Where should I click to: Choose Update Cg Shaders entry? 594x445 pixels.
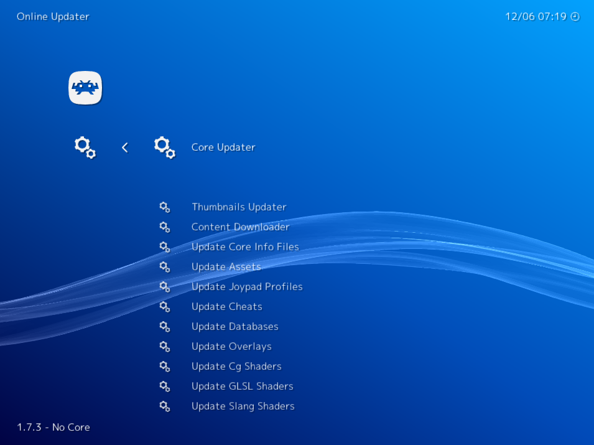[236, 367]
